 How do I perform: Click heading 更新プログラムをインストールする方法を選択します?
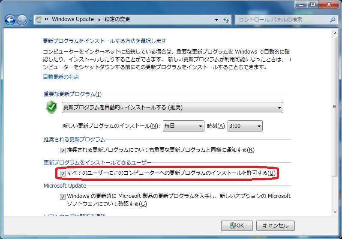(105, 41)
